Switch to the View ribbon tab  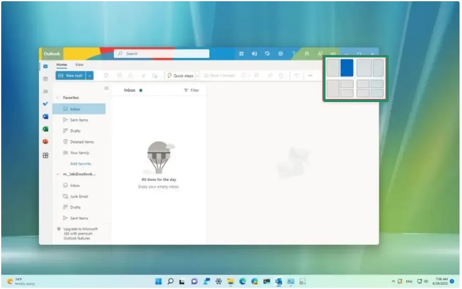pyautogui.click(x=79, y=64)
